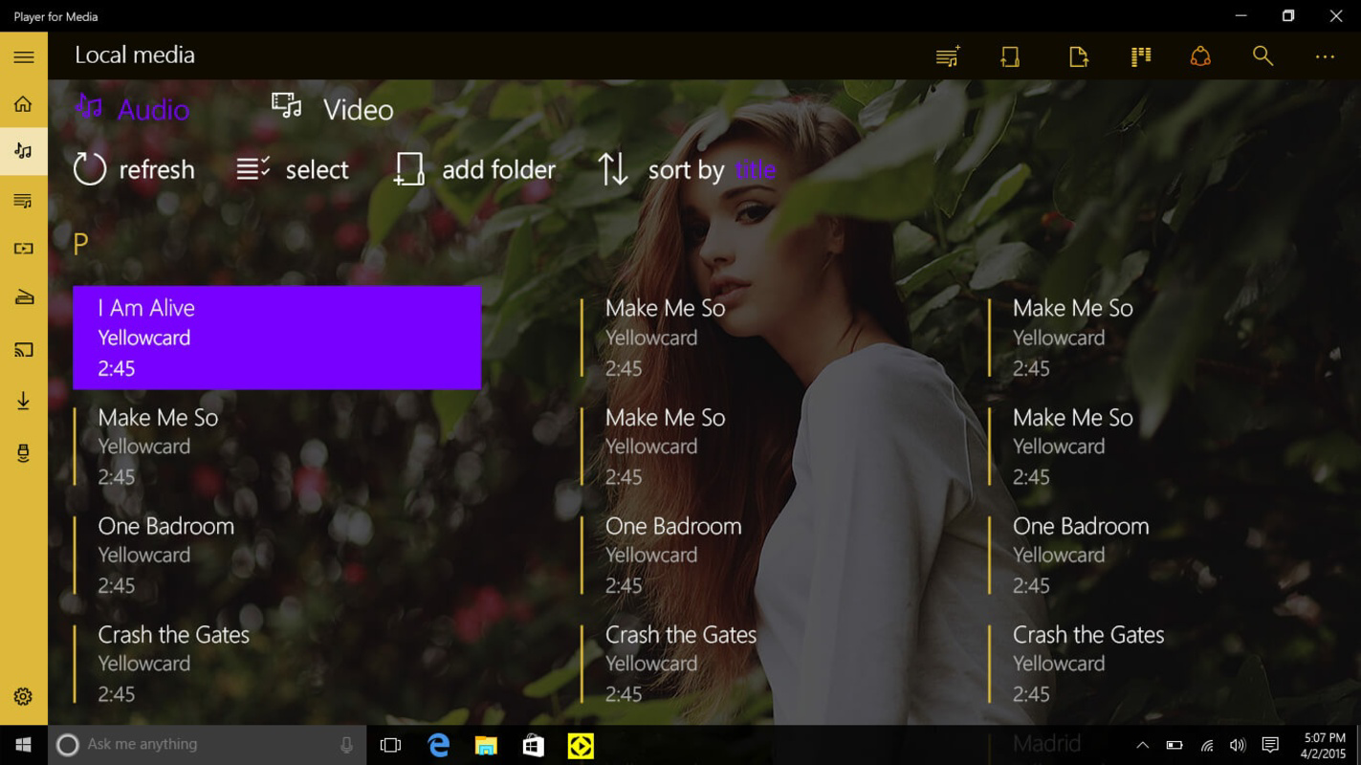Show hidden system tray icons

click(1142, 745)
